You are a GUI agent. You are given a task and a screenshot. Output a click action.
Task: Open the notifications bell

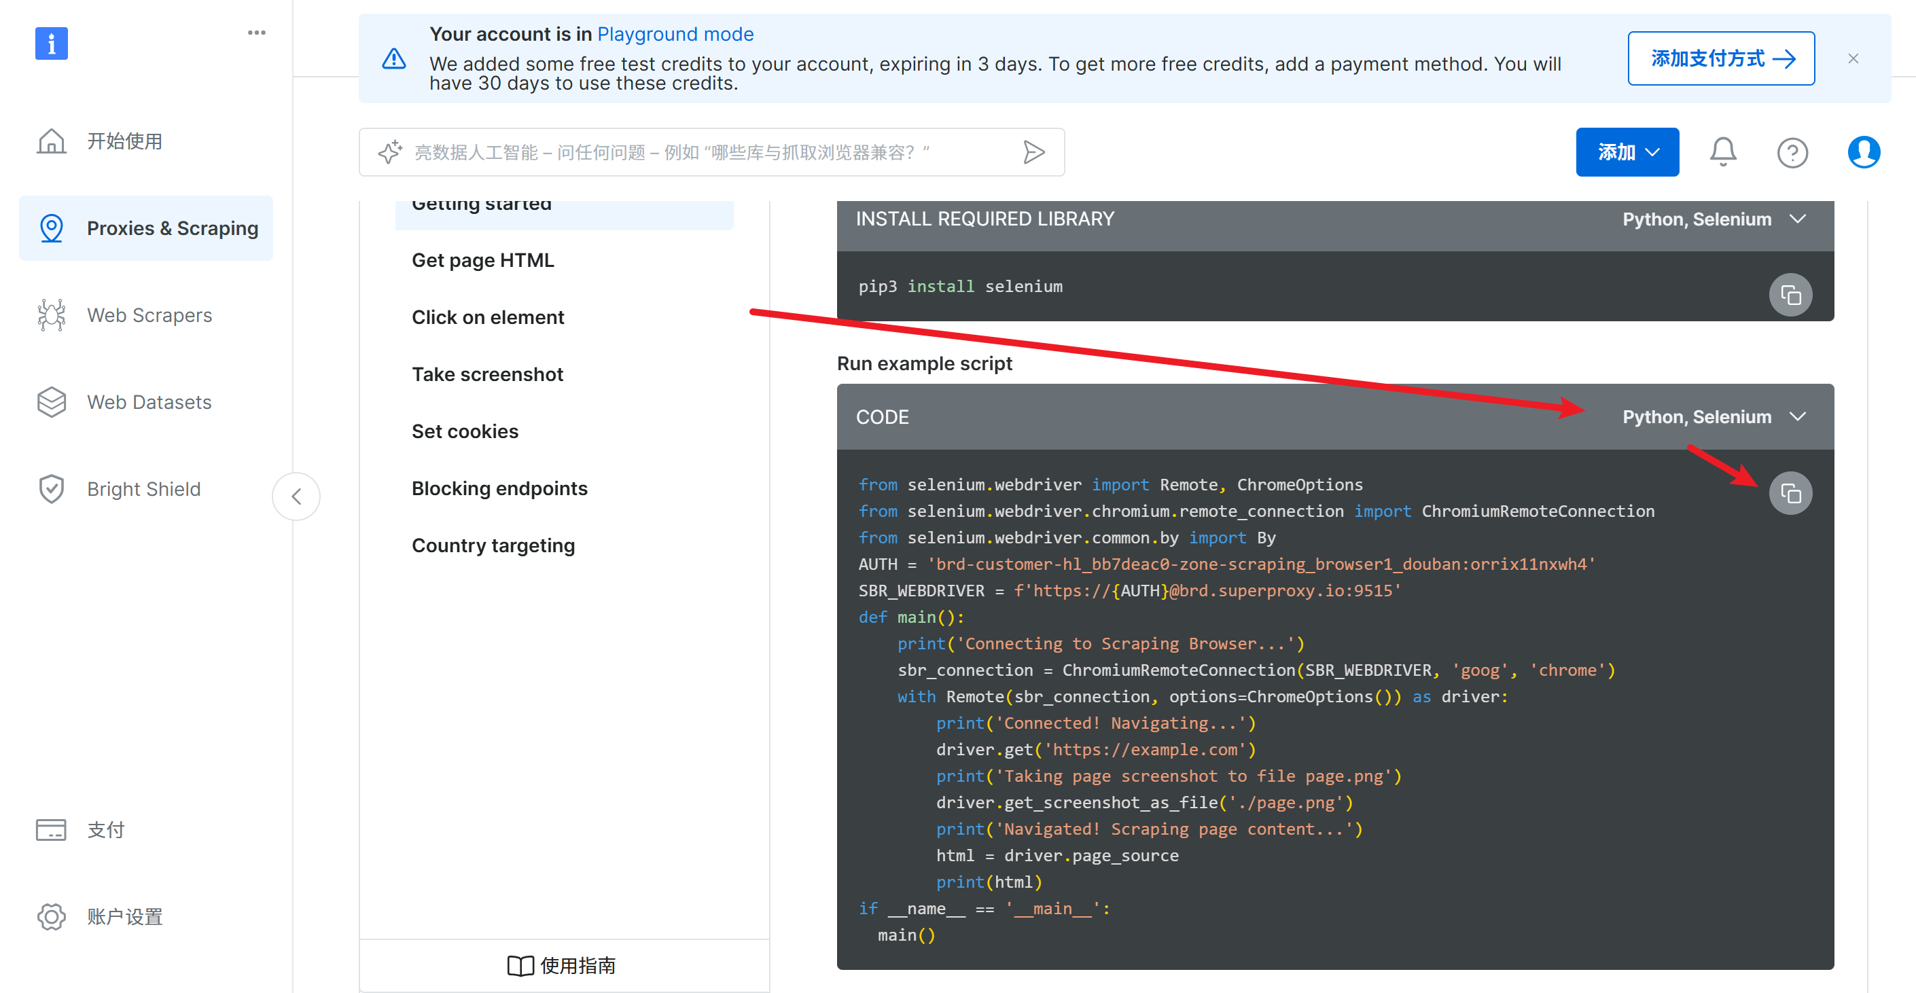pos(1722,152)
